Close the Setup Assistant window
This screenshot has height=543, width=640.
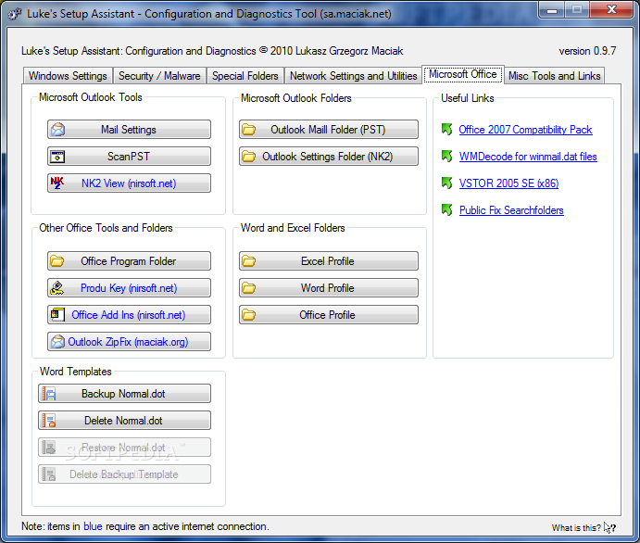(611, 10)
